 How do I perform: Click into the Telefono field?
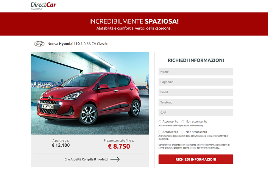click(196, 102)
